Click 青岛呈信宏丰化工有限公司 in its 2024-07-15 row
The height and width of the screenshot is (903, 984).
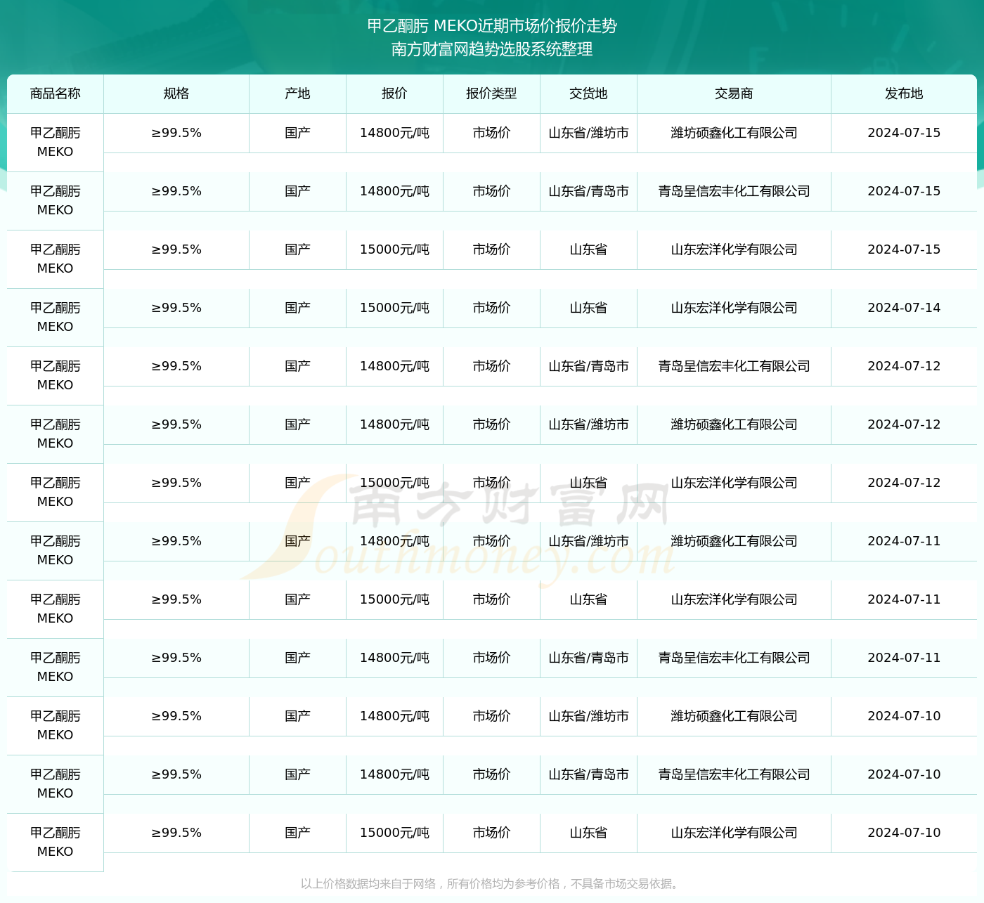(x=734, y=191)
